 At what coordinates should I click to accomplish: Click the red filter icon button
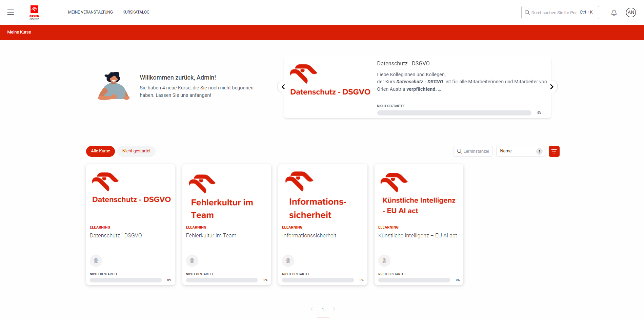click(x=554, y=151)
